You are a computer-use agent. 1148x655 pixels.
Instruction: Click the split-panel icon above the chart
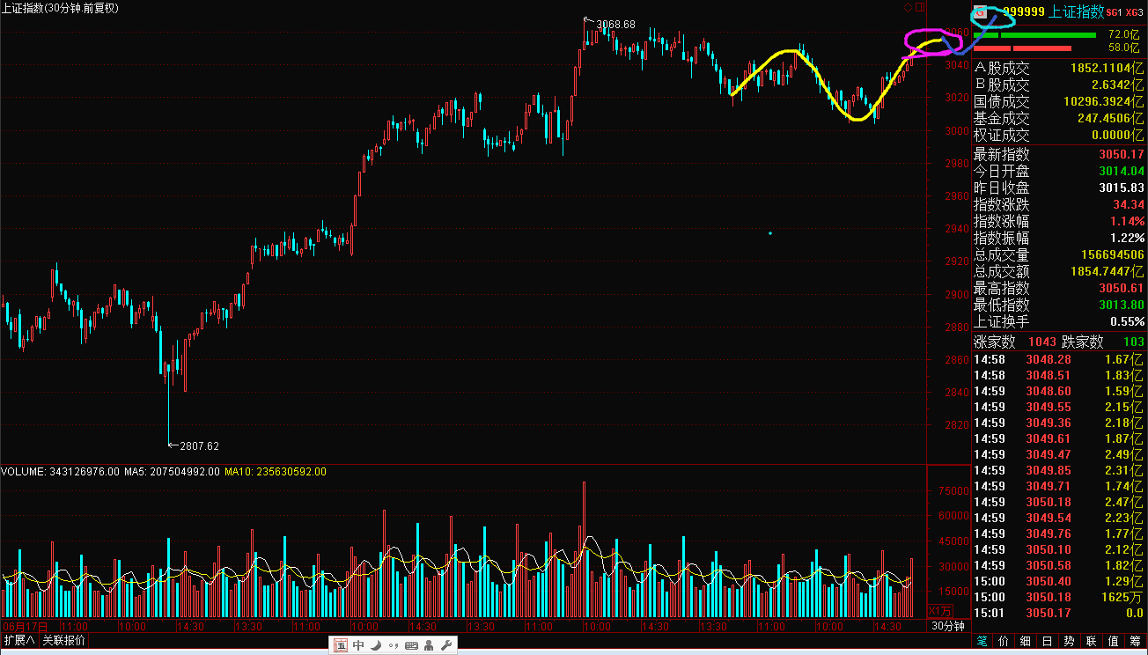pos(922,8)
